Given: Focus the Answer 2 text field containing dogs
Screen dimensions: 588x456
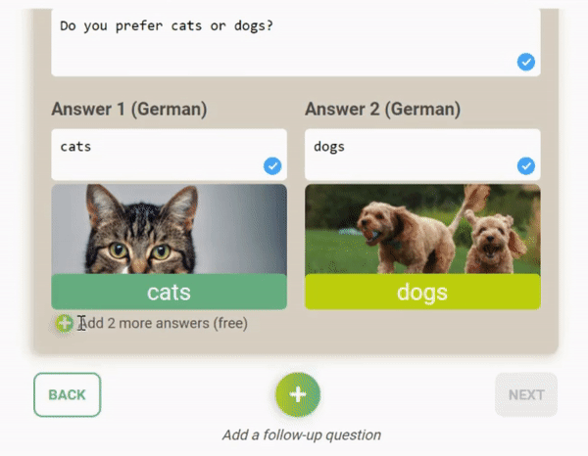Looking at the screenshot, I should tap(422, 155).
